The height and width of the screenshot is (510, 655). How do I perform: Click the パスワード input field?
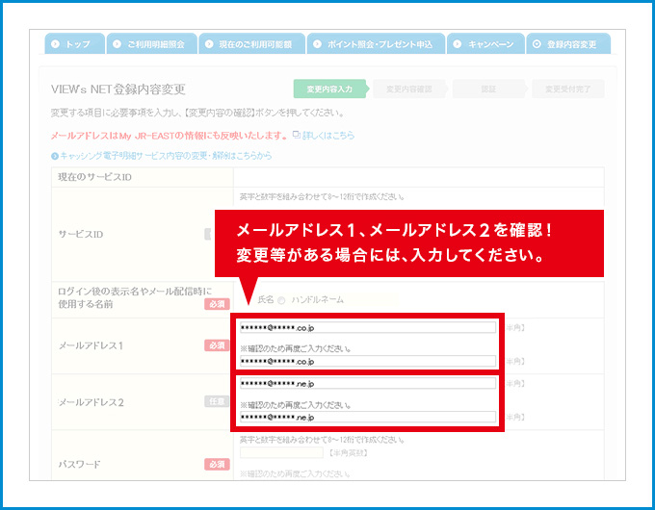coord(281,451)
